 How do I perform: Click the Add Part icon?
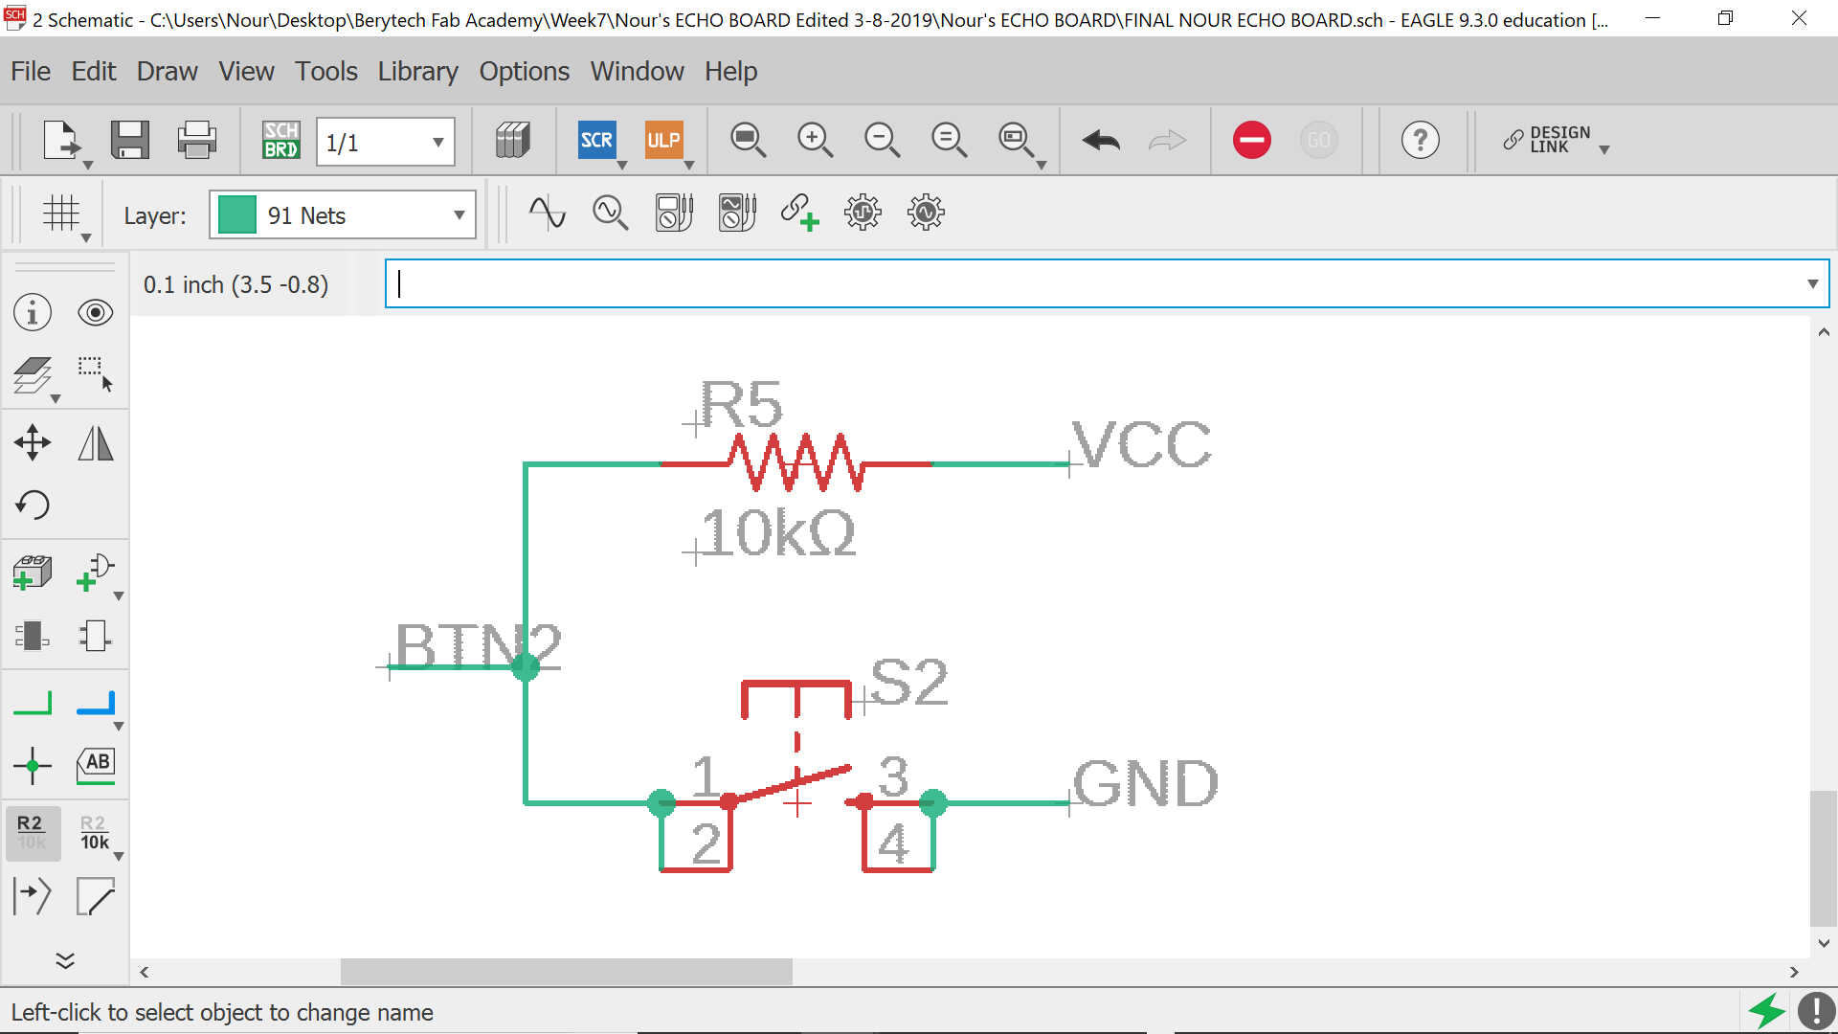(x=33, y=573)
